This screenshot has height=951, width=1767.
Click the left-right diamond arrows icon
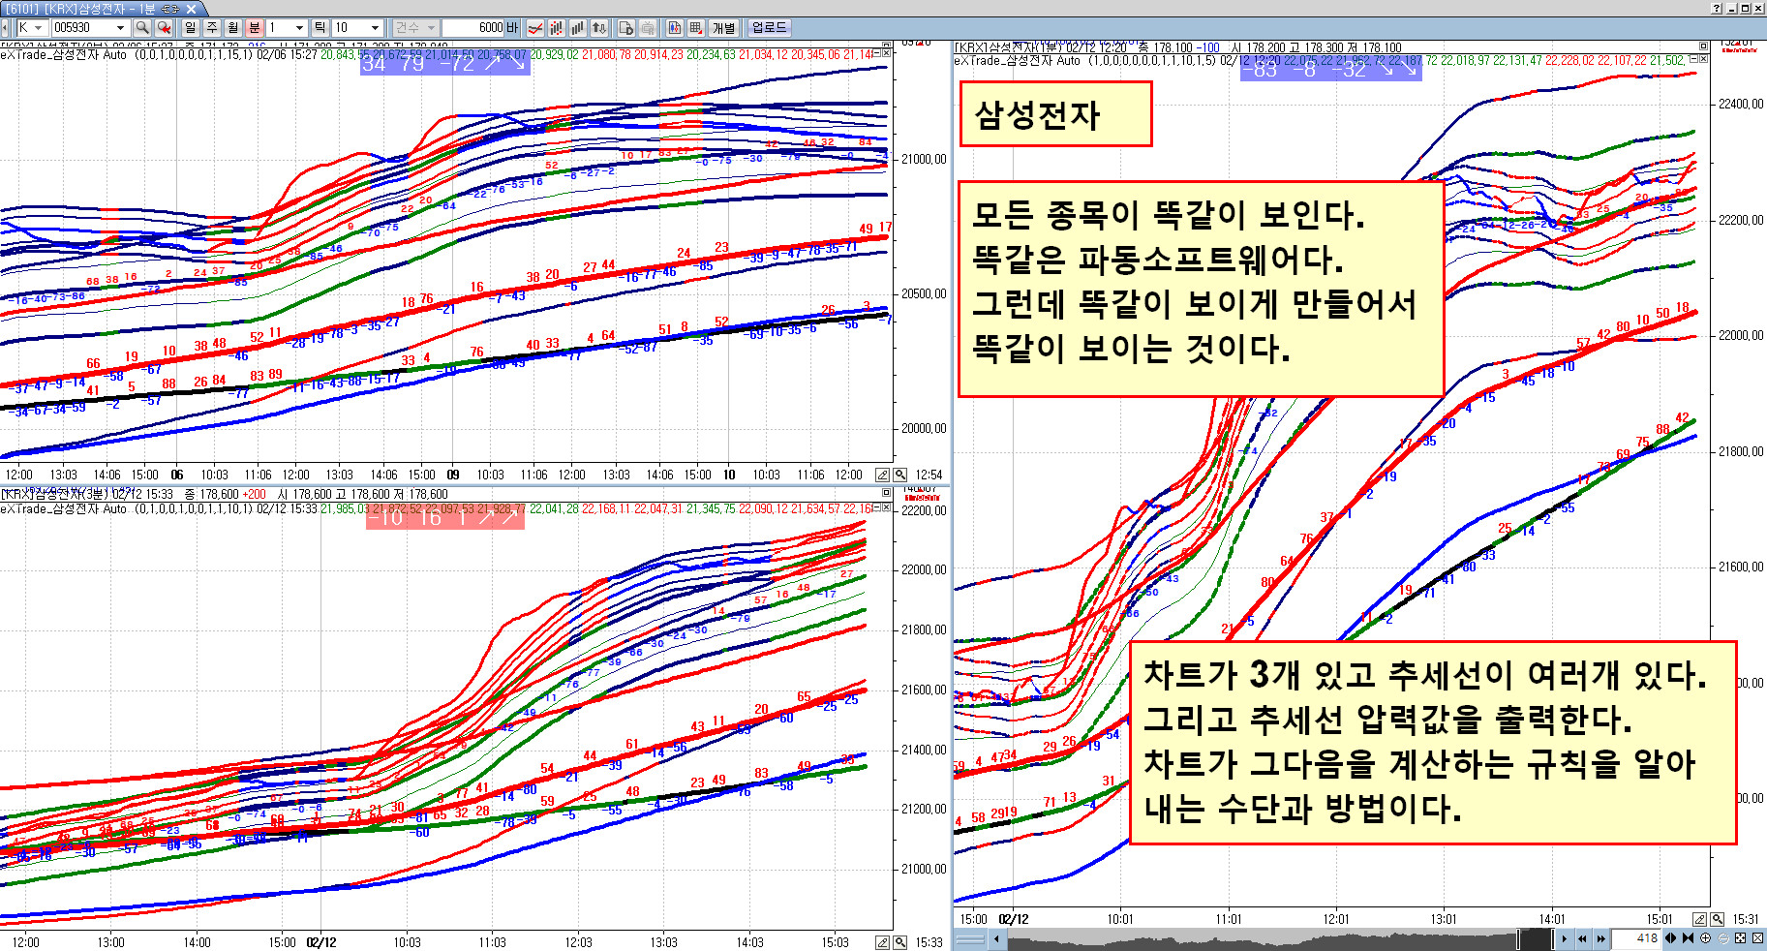1671,938
